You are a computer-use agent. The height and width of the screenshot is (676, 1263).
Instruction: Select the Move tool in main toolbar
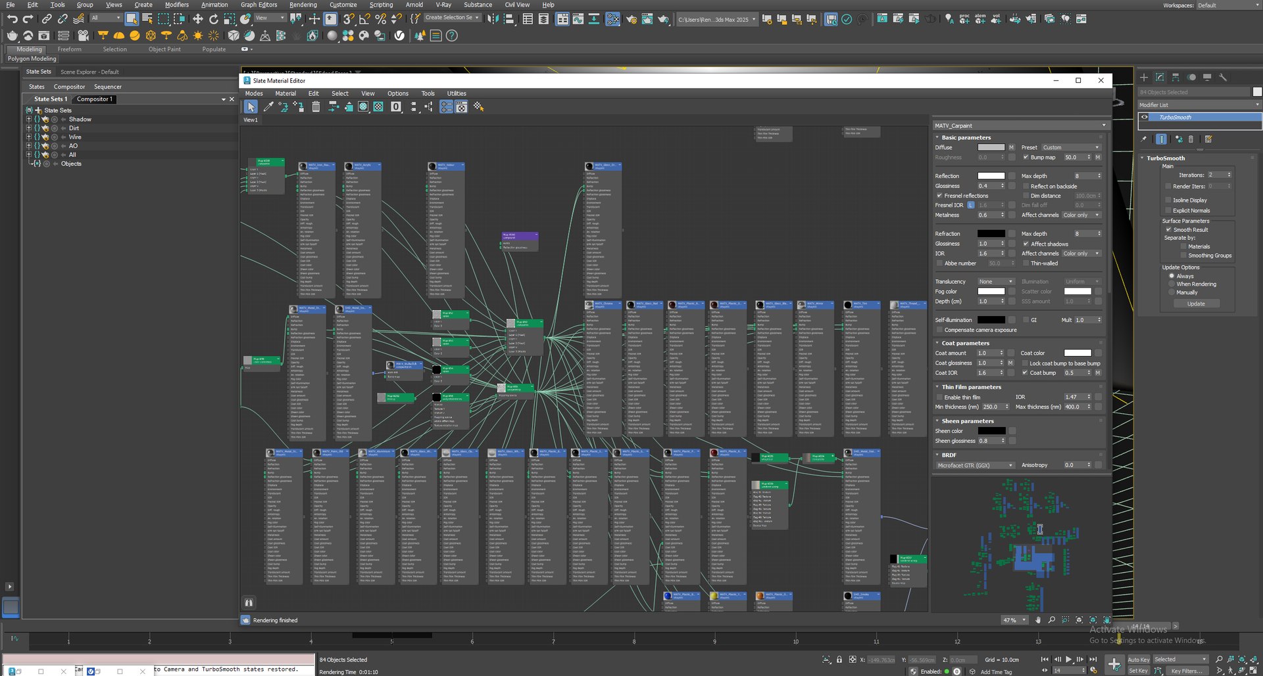tap(198, 19)
